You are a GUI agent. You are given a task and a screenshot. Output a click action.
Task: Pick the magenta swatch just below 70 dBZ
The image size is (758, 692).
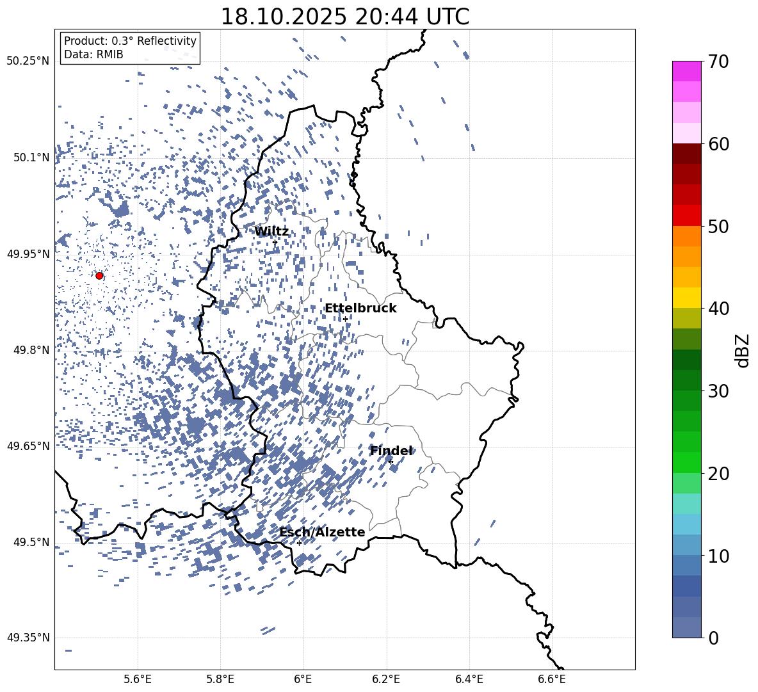[686, 71]
